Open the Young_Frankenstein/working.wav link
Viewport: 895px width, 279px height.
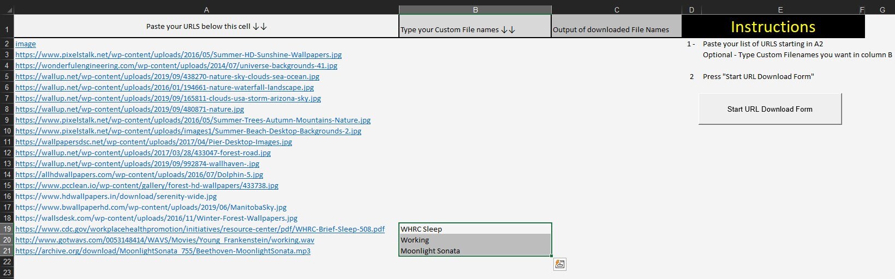pos(165,240)
